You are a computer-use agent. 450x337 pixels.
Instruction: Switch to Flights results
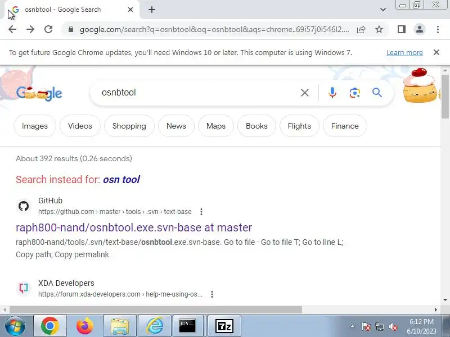click(299, 126)
